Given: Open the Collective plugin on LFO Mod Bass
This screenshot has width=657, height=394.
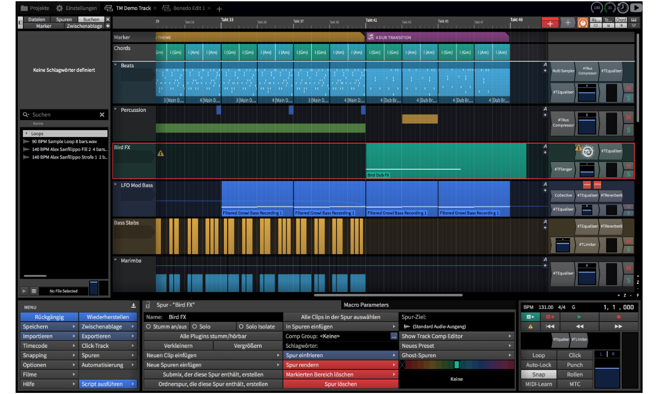Looking at the screenshot, I should coord(563,195).
